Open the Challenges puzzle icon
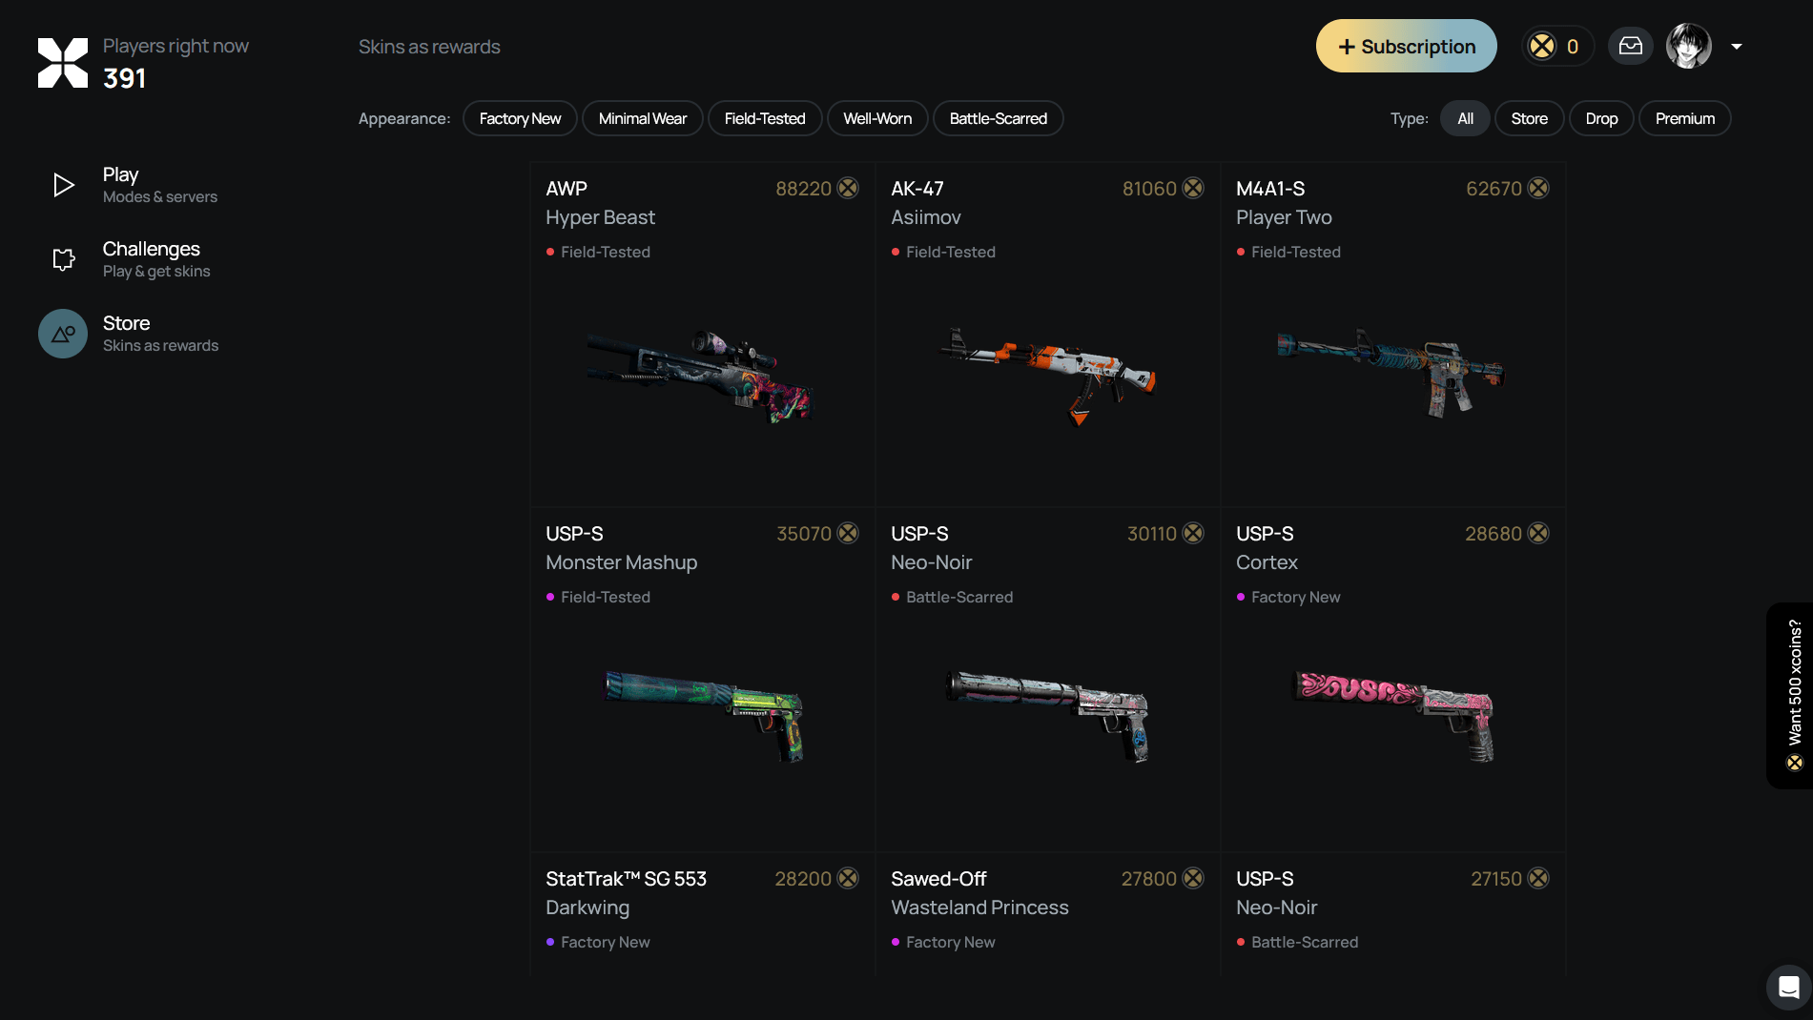This screenshot has width=1813, height=1020. click(64, 259)
